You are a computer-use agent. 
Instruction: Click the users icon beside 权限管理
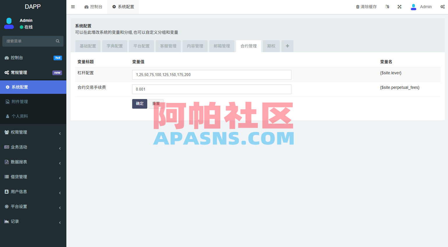click(x=7, y=132)
